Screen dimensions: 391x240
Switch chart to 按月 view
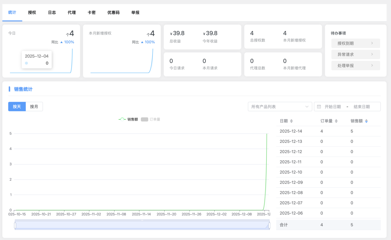click(34, 106)
